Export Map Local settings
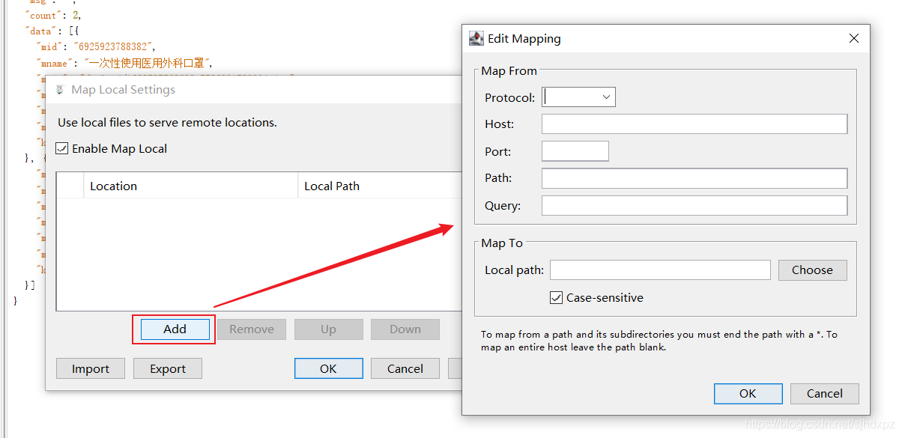This screenshot has height=438, width=902. click(168, 368)
